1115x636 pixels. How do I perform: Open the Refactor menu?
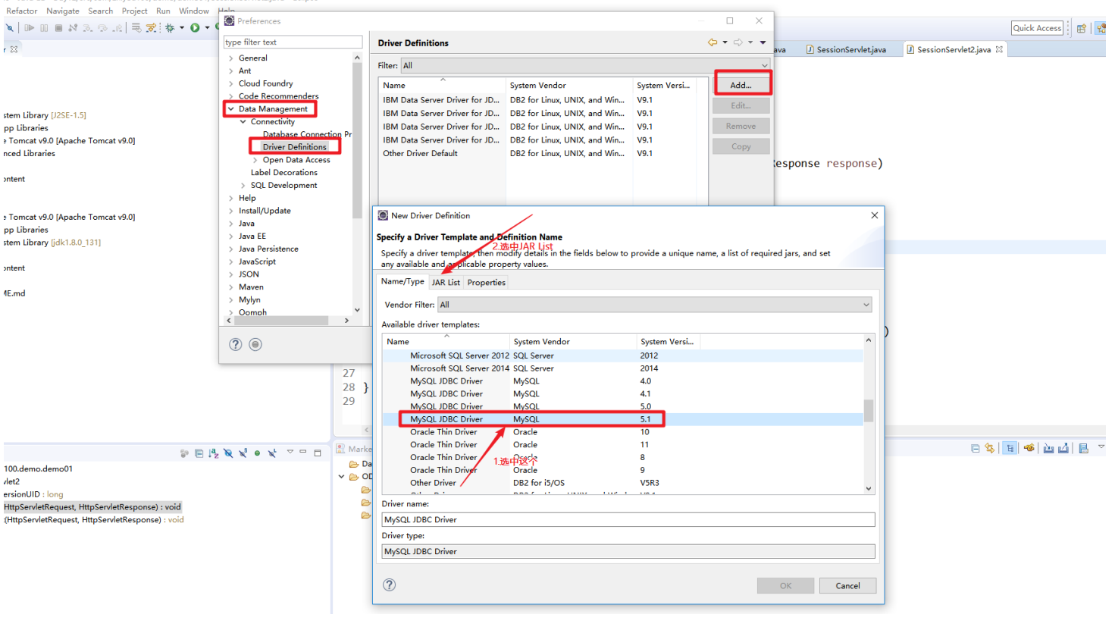pos(21,11)
